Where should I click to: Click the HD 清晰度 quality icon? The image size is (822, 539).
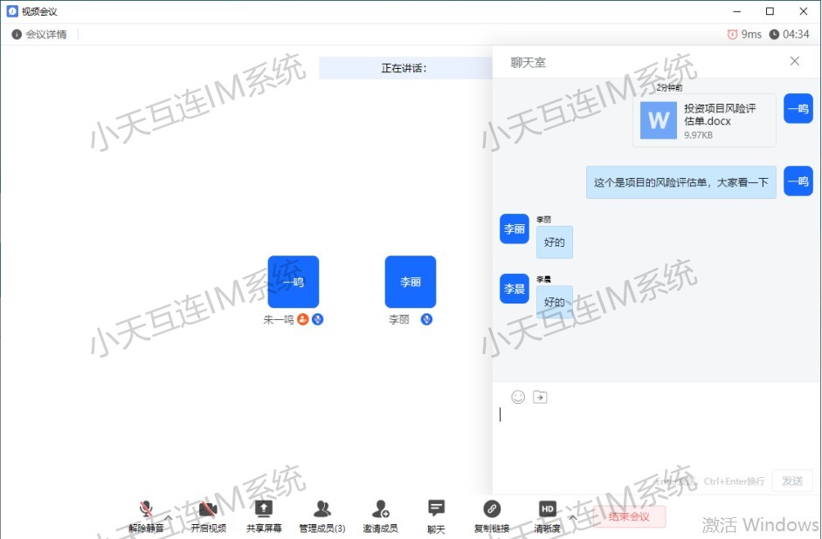547,509
